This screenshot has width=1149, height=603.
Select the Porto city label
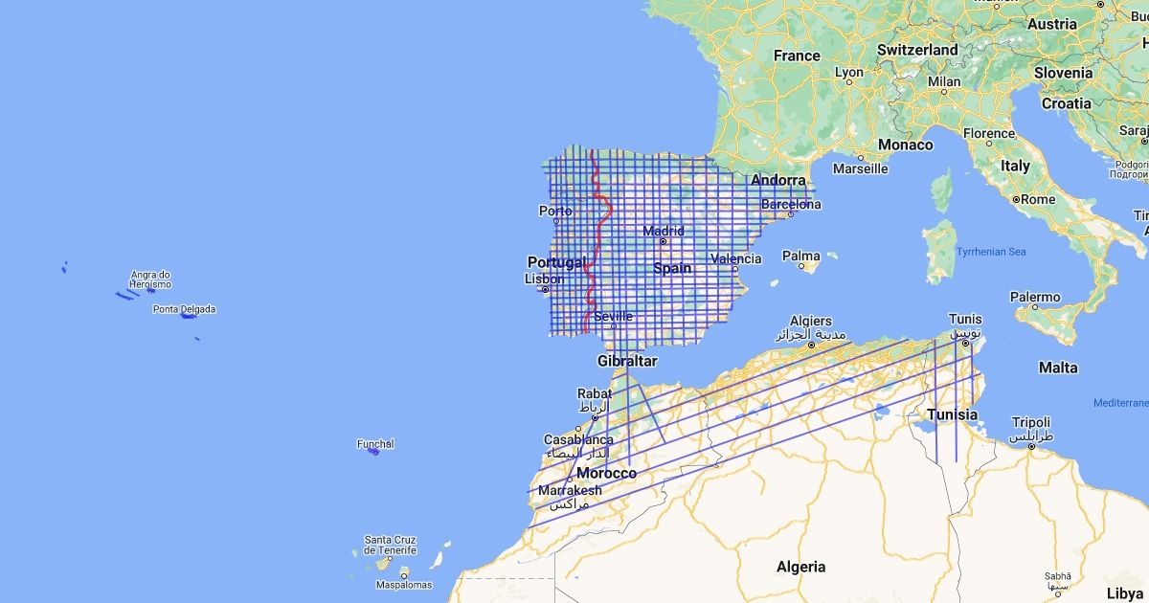pyautogui.click(x=555, y=211)
